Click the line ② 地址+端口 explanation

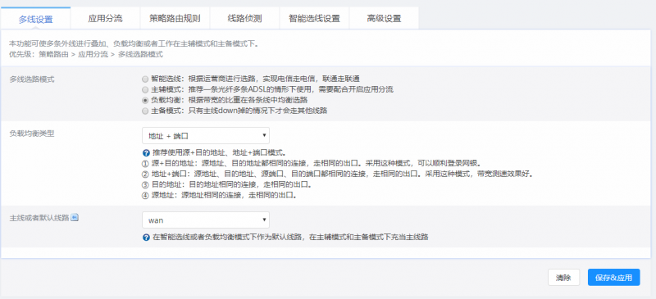(x=338, y=174)
